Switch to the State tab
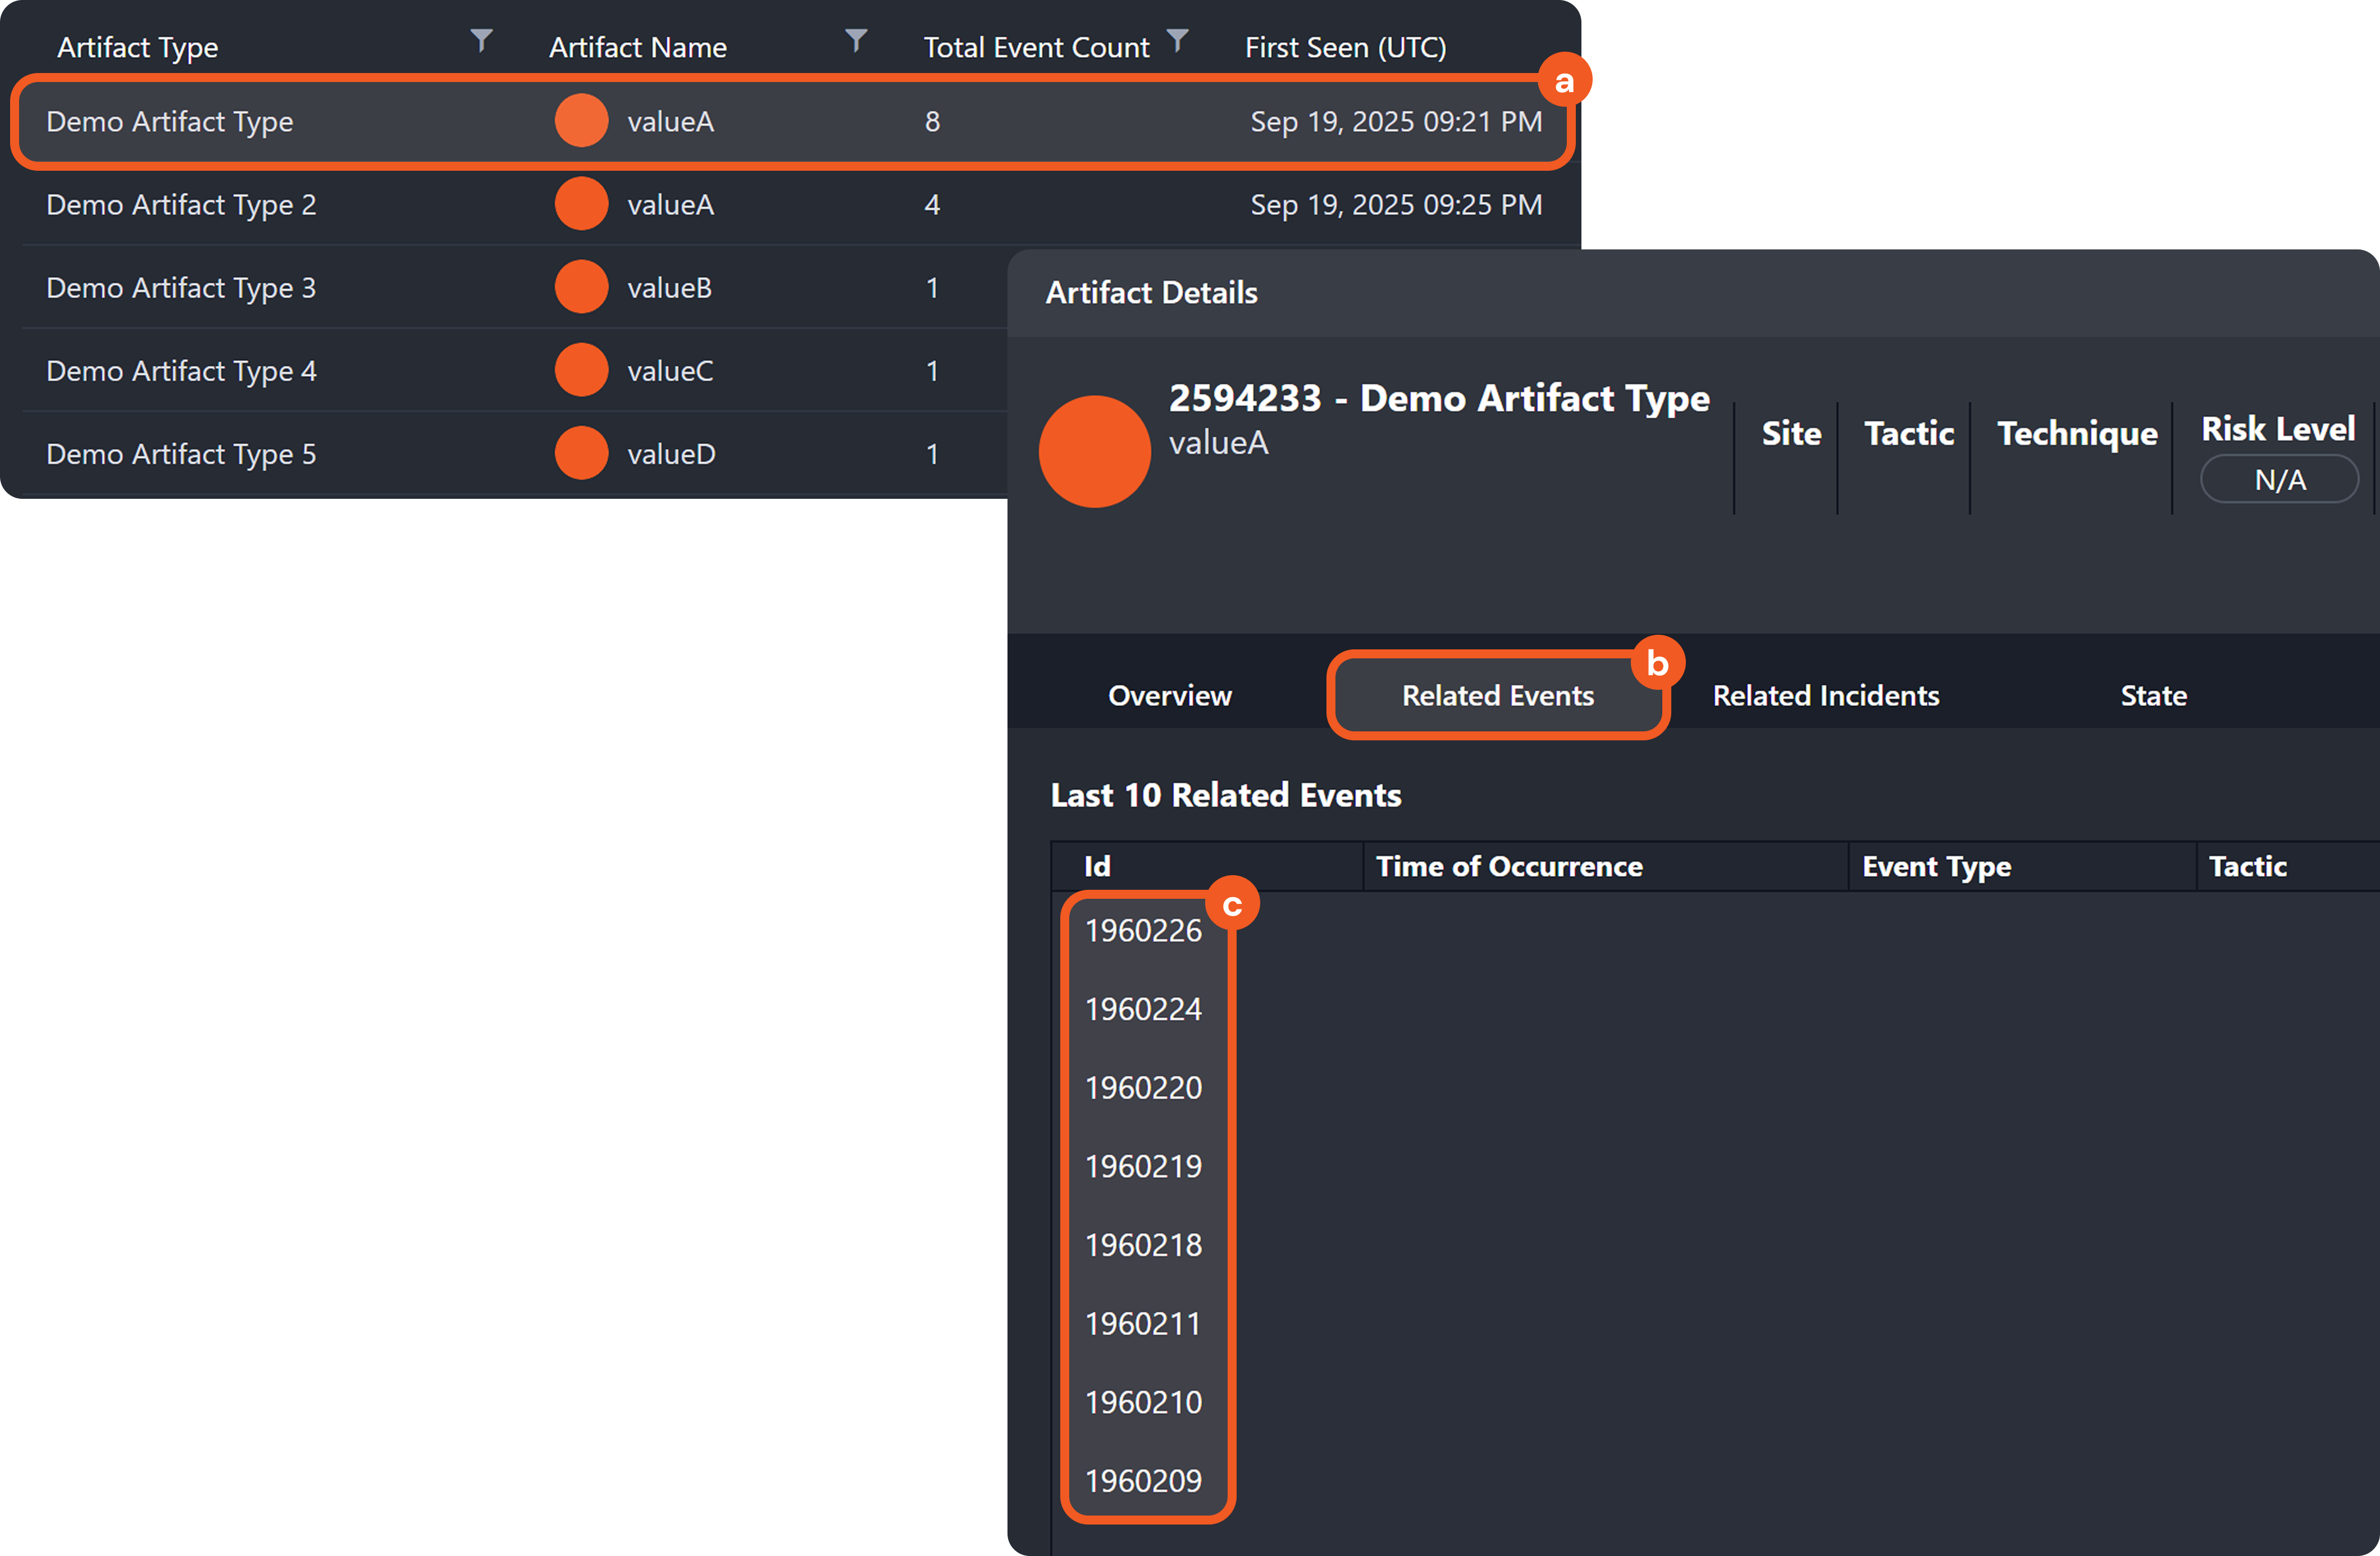Viewport: 2380px width, 1556px height. click(2153, 695)
